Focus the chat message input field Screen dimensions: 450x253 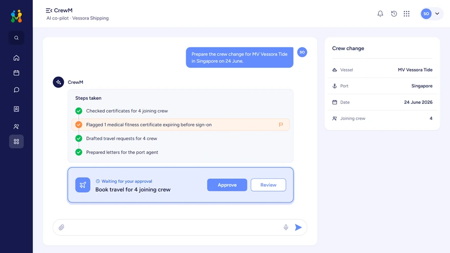180,227
